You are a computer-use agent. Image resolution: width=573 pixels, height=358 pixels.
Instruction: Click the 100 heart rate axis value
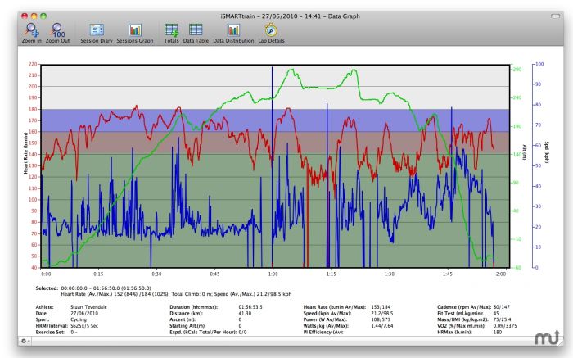[x=33, y=200]
